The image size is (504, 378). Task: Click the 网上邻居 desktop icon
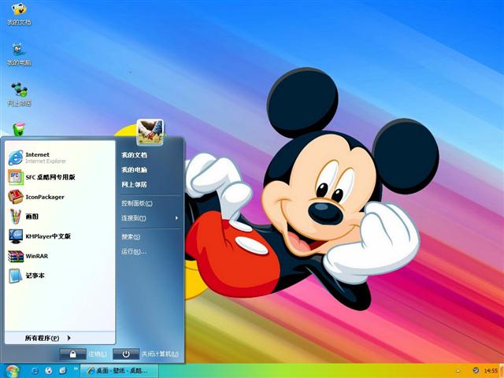[19, 93]
